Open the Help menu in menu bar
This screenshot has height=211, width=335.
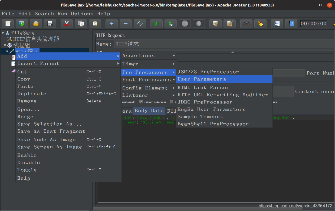click(104, 14)
